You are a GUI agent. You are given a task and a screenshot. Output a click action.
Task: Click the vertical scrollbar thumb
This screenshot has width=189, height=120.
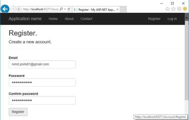point(187,60)
